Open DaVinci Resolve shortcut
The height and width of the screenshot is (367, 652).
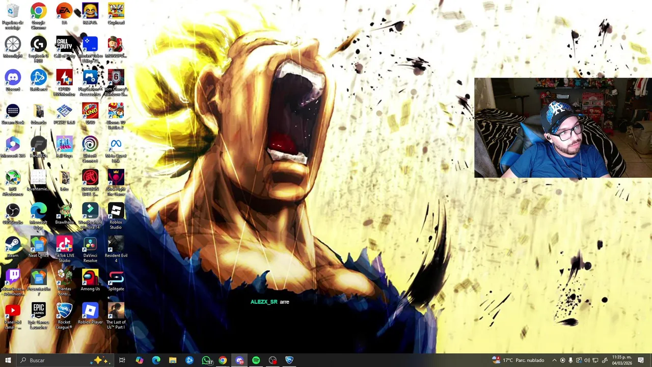(x=90, y=249)
